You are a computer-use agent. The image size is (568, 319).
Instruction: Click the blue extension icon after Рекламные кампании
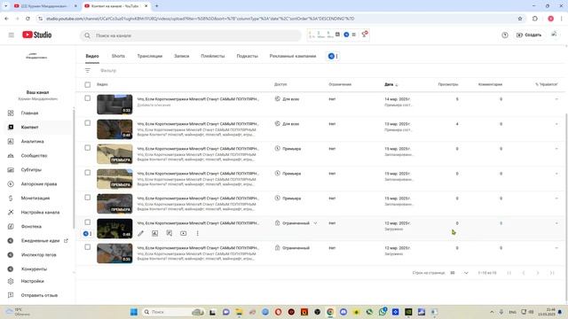click(331, 56)
